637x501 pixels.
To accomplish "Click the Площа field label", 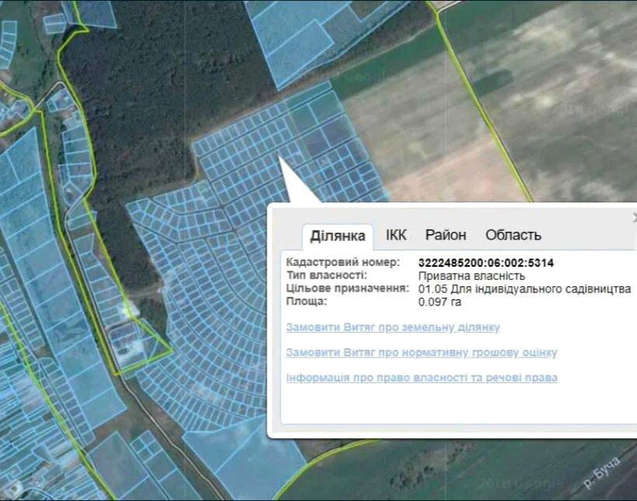I will pos(306,301).
